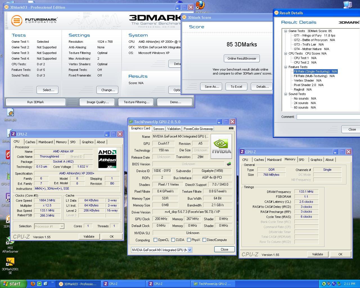Open MSI Afterburner desktop icon
360x288 pixels.
(10, 245)
